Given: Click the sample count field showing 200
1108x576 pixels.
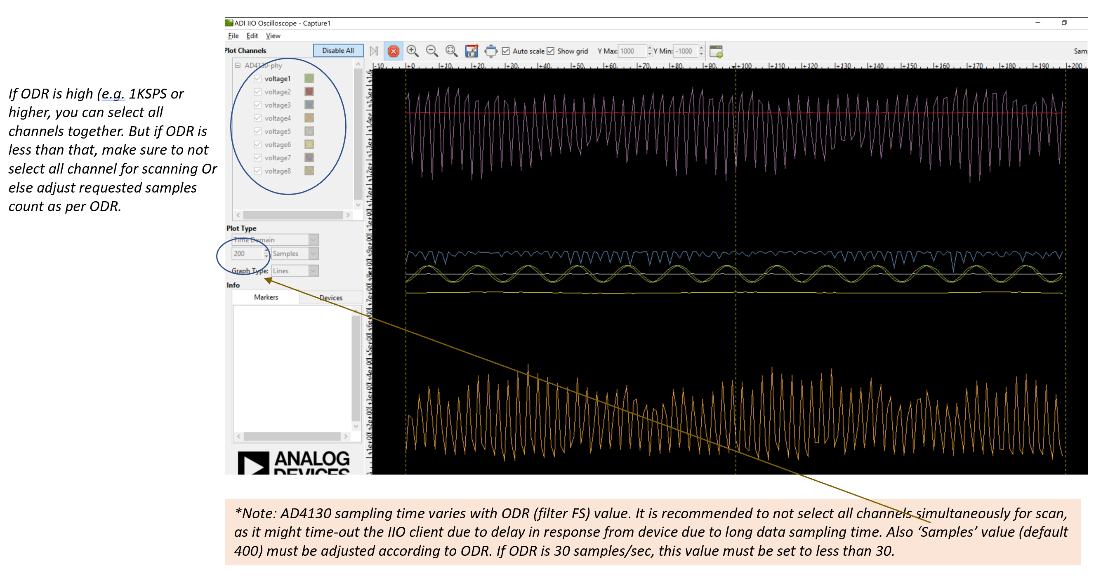Looking at the screenshot, I should (x=248, y=254).
